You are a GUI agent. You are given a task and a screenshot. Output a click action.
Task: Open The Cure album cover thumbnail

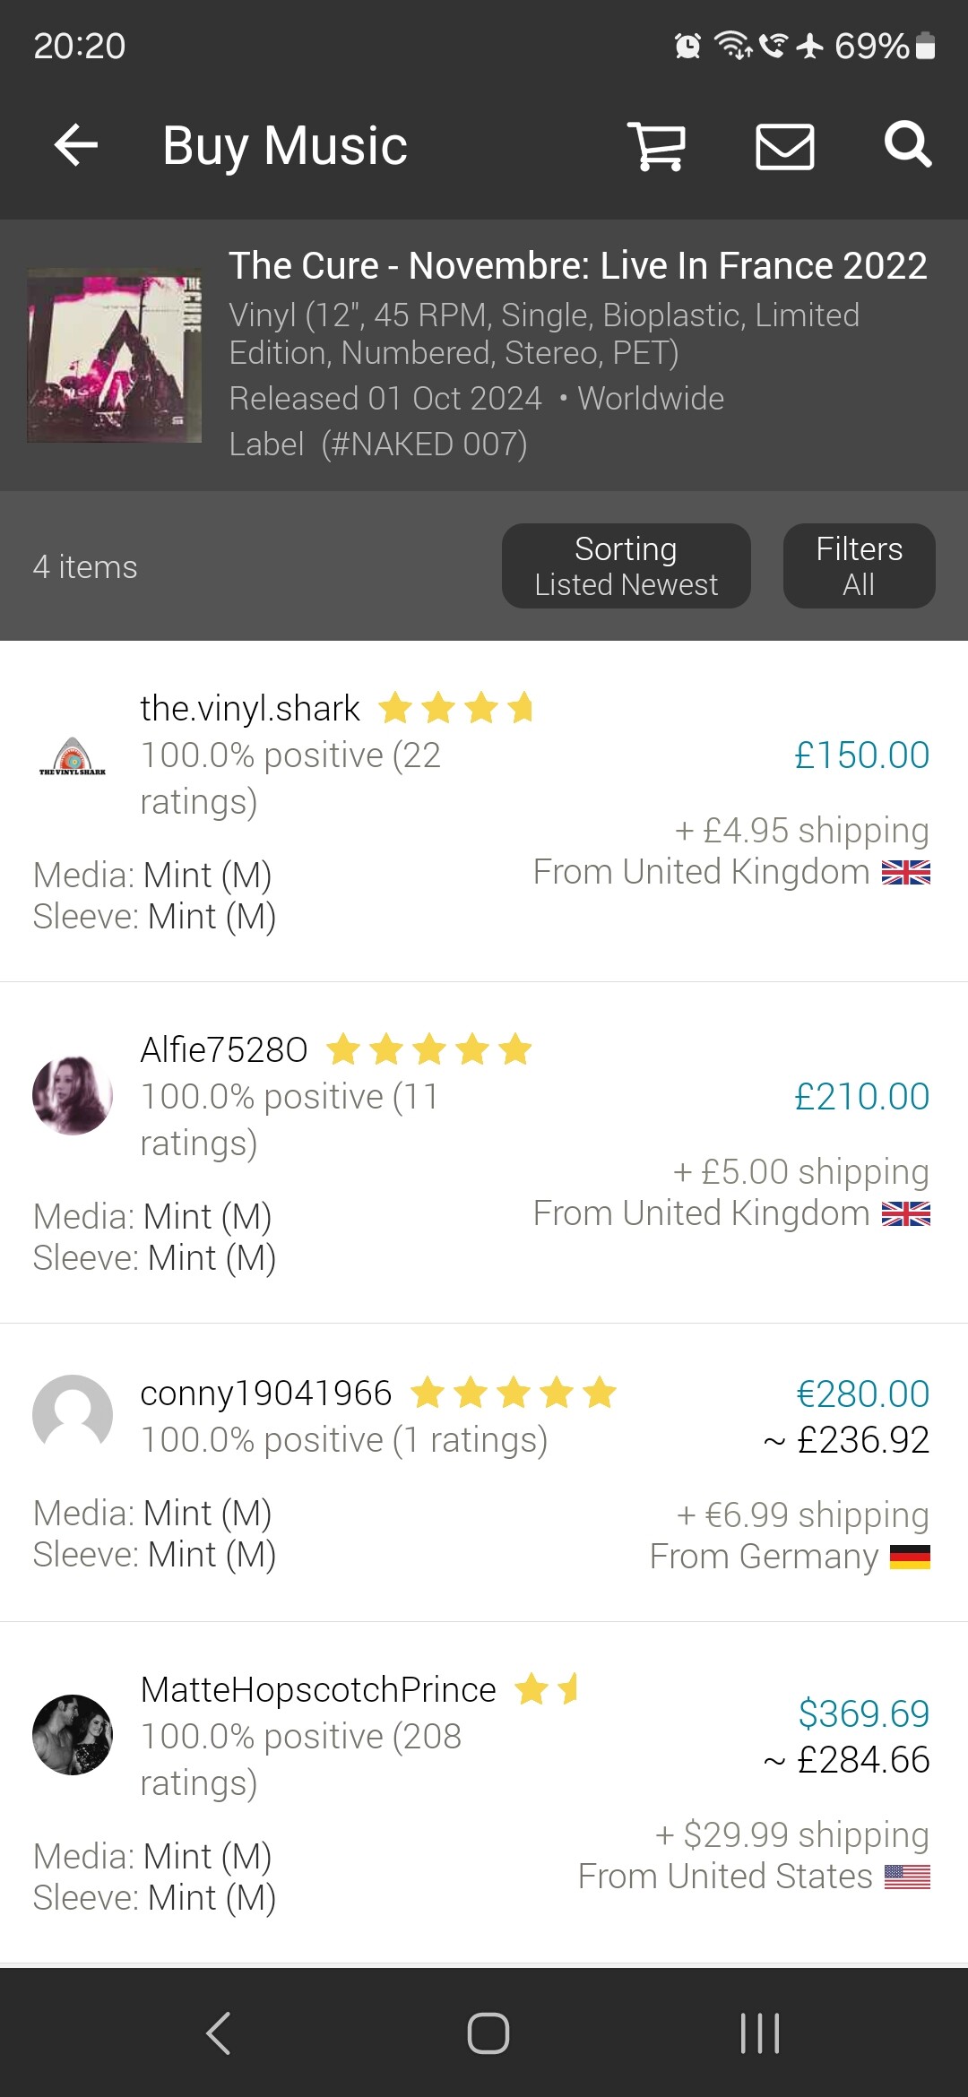(x=115, y=355)
